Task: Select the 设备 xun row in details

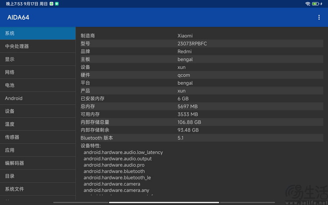Action: click(202, 67)
